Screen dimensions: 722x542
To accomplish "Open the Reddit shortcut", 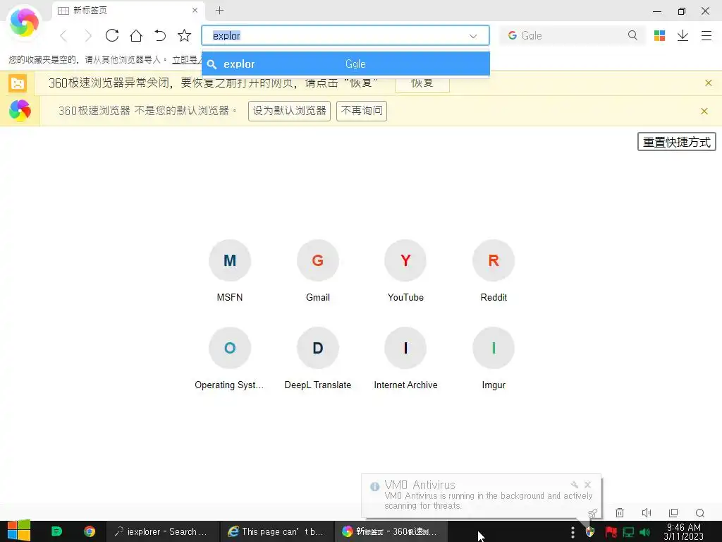I will click(494, 271).
